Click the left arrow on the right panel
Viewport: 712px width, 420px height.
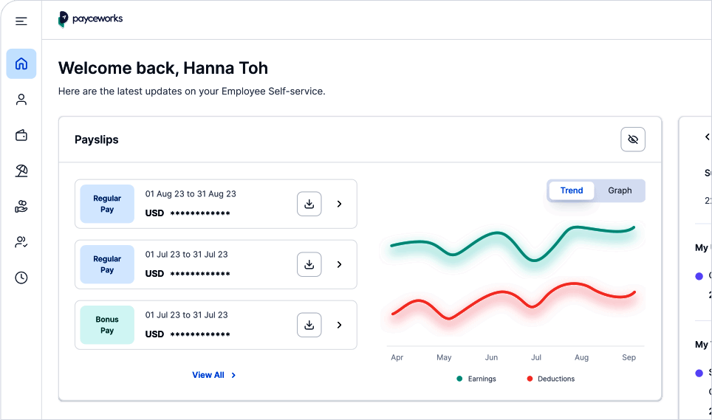[x=708, y=137]
